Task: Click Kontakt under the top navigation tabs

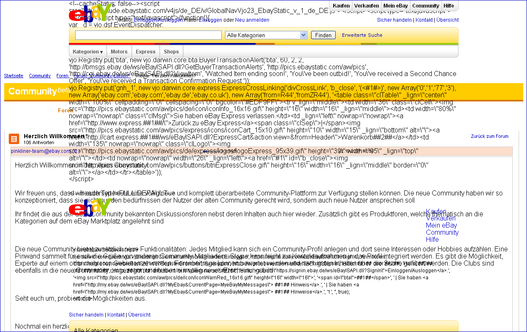Action: [x=424, y=20]
